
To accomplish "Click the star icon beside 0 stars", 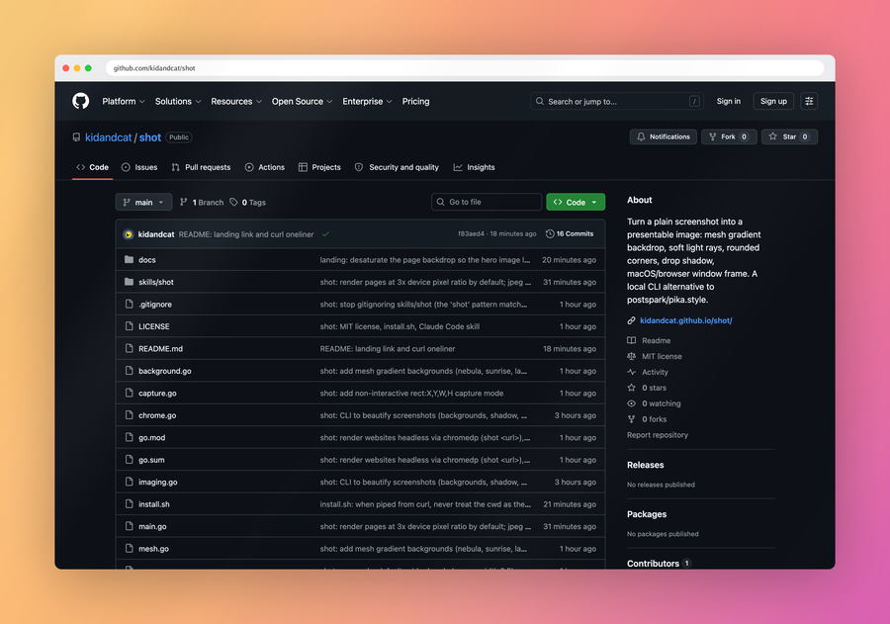I will [x=631, y=388].
